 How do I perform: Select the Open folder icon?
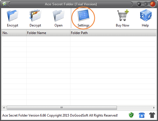pyautogui.click(x=59, y=16)
